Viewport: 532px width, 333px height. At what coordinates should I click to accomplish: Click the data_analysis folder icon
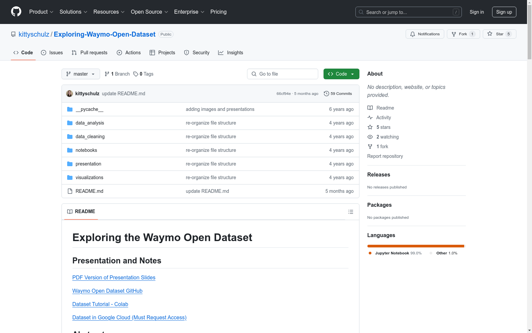click(x=70, y=123)
